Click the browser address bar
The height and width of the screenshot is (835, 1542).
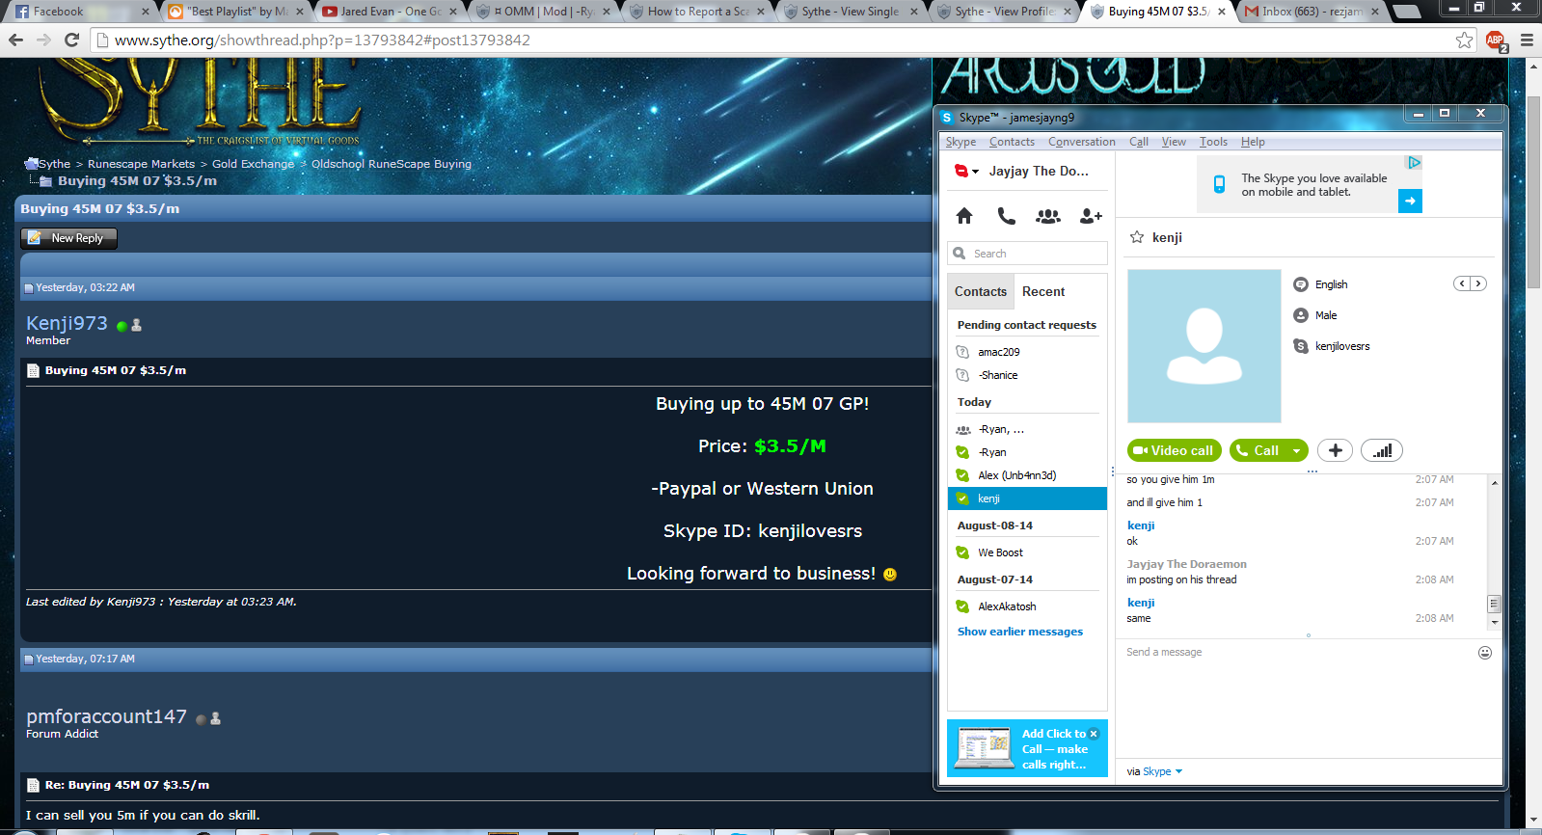(771, 40)
